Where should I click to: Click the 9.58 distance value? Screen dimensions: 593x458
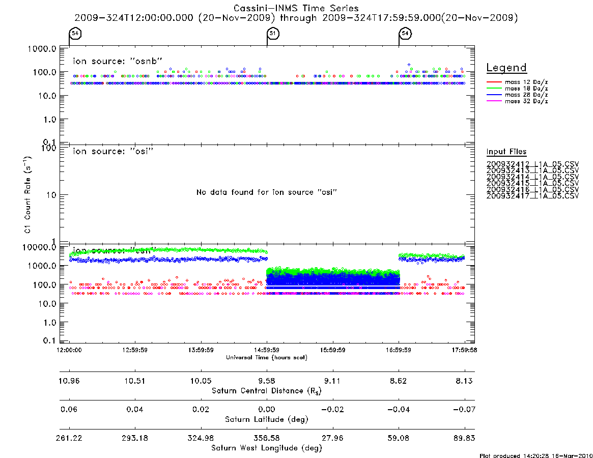coord(267,381)
